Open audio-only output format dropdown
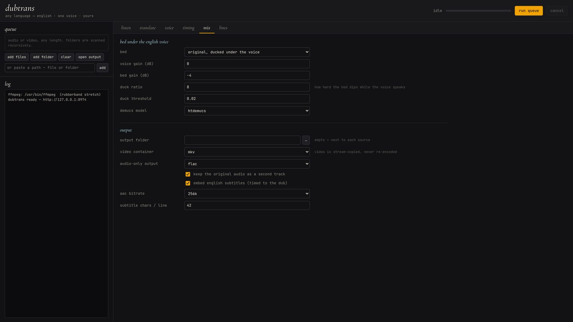 [247, 164]
